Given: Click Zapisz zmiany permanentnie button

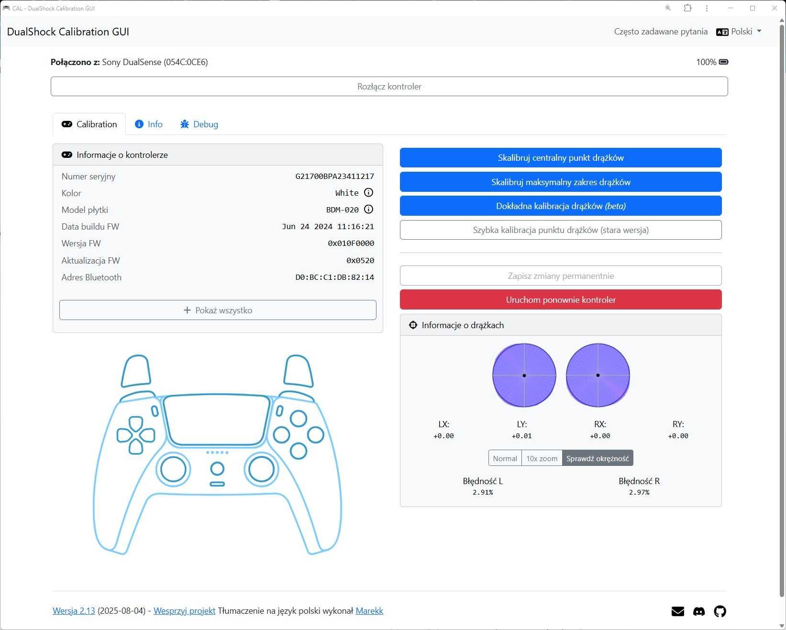Looking at the screenshot, I should click(561, 276).
